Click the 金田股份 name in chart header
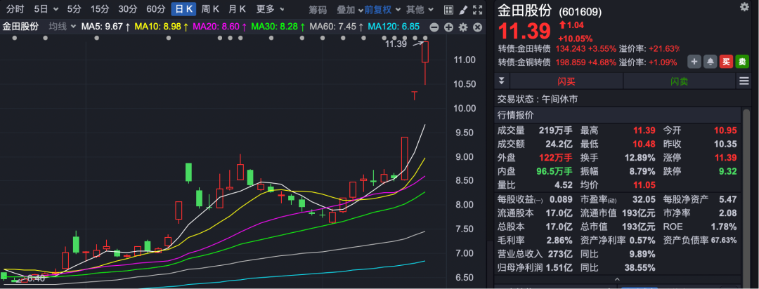The image size is (759, 289). point(20,27)
